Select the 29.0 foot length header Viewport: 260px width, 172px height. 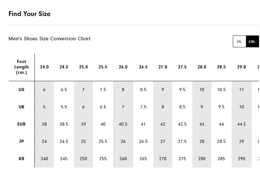[241, 67]
